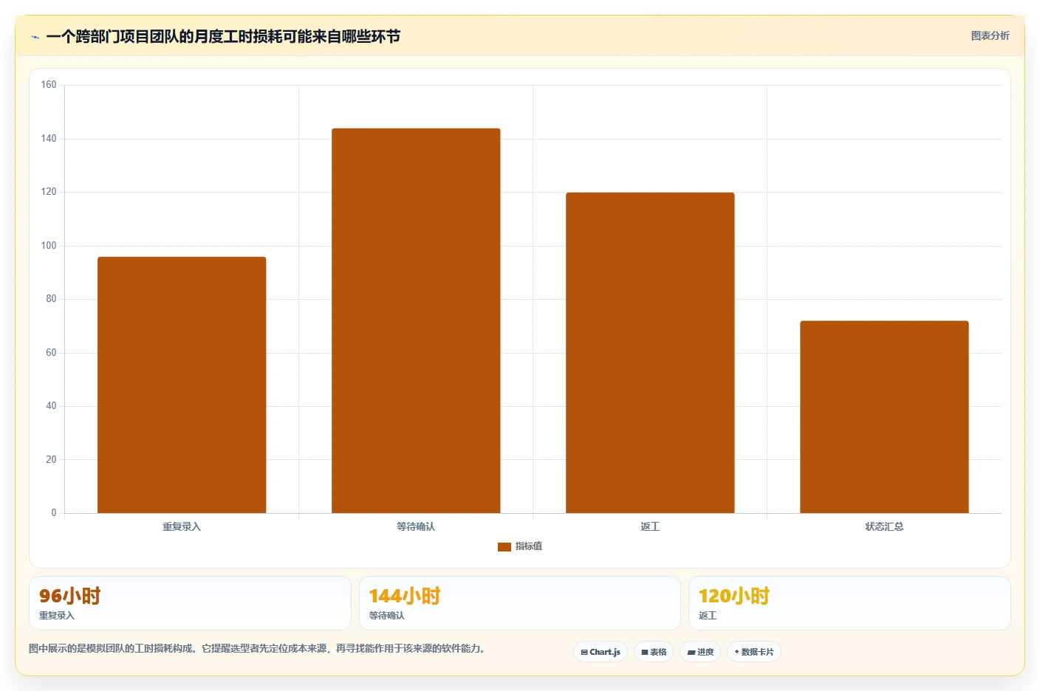The height and width of the screenshot is (691, 1040).
Task: Toggle the 指标值 legend color swatch
Action: (x=504, y=547)
